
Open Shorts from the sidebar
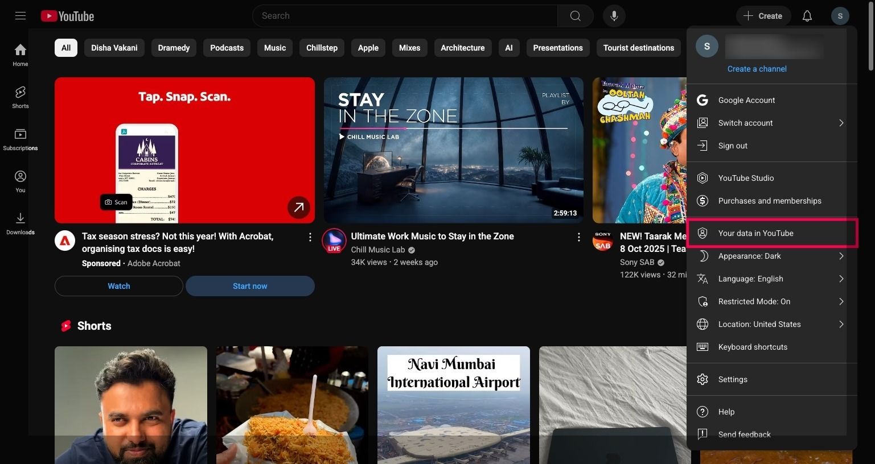click(x=20, y=97)
